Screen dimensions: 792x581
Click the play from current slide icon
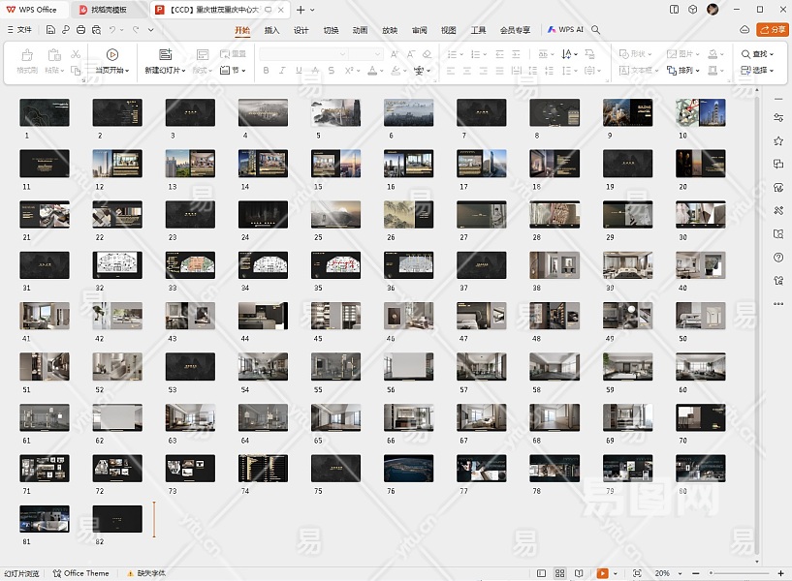(112, 55)
